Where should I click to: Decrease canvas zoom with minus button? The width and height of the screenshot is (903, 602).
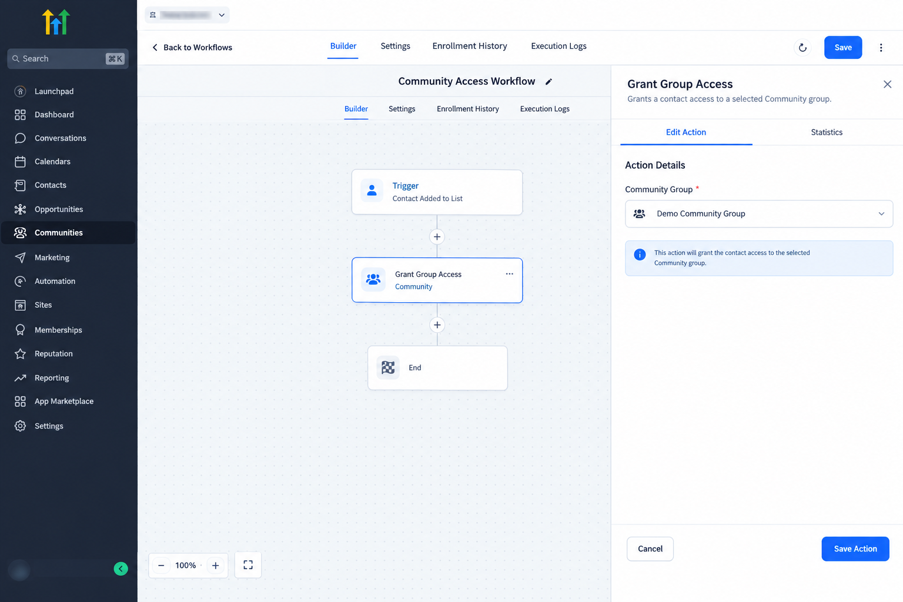pyautogui.click(x=161, y=566)
